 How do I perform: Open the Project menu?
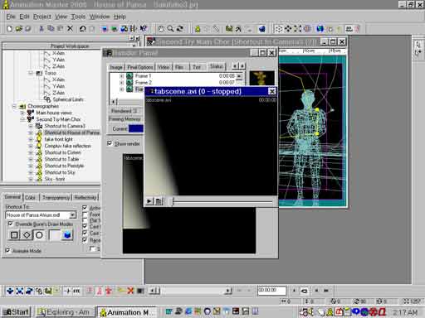pos(42,17)
